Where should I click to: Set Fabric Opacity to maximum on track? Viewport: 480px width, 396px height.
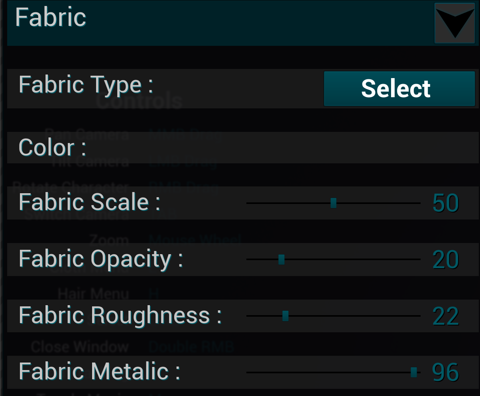tap(419, 259)
